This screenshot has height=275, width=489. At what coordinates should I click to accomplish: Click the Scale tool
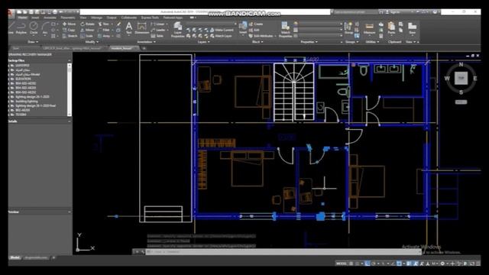[x=86, y=36]
